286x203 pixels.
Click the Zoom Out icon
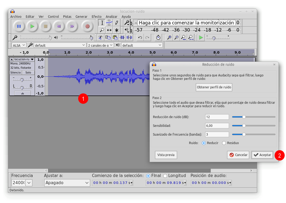[176, 38]
